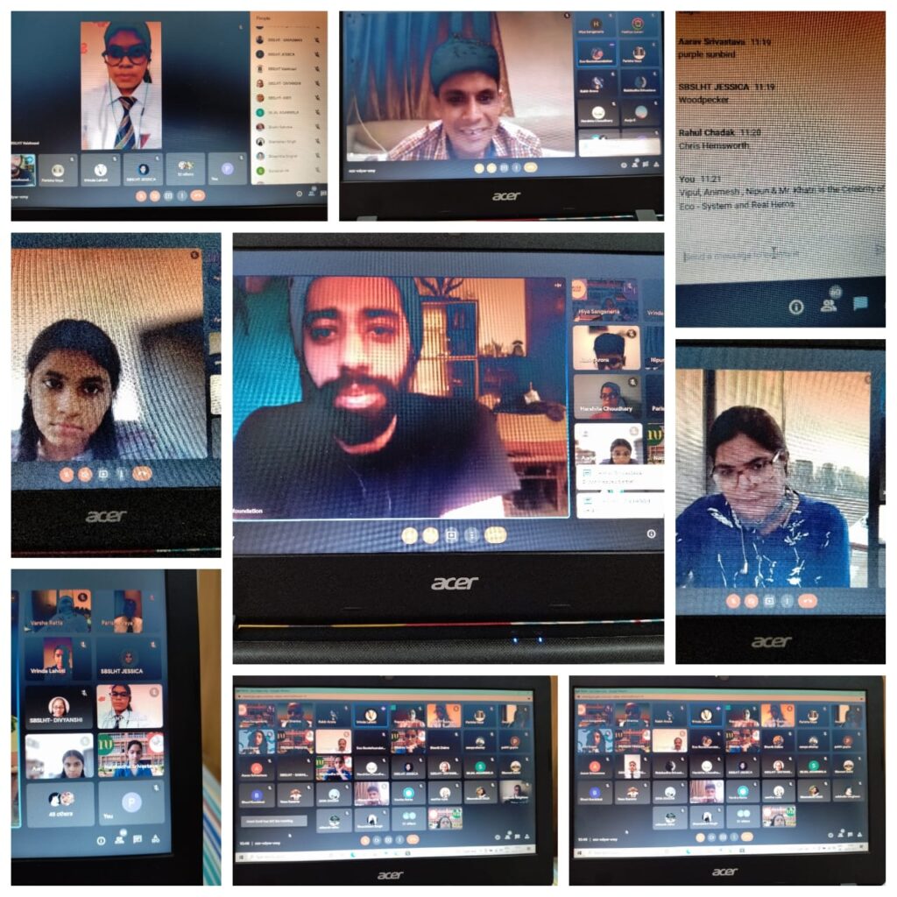This screenshot has width=897, height=897.
Task: Leave the call with student wearing tie
Action: [197, 195]
